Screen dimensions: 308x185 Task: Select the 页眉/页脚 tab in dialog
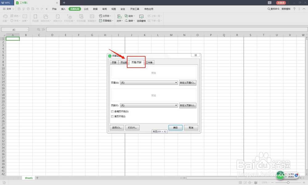(x=136, y=62)
